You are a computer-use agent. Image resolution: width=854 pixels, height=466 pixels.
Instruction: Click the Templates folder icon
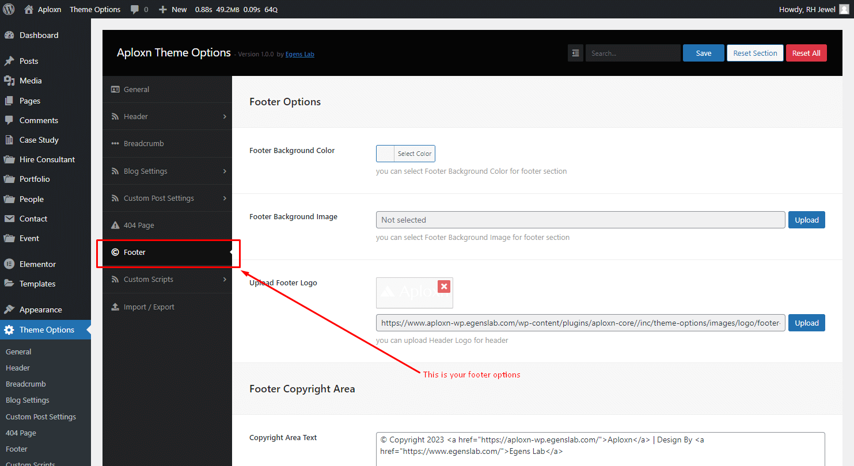click(9, 284)
